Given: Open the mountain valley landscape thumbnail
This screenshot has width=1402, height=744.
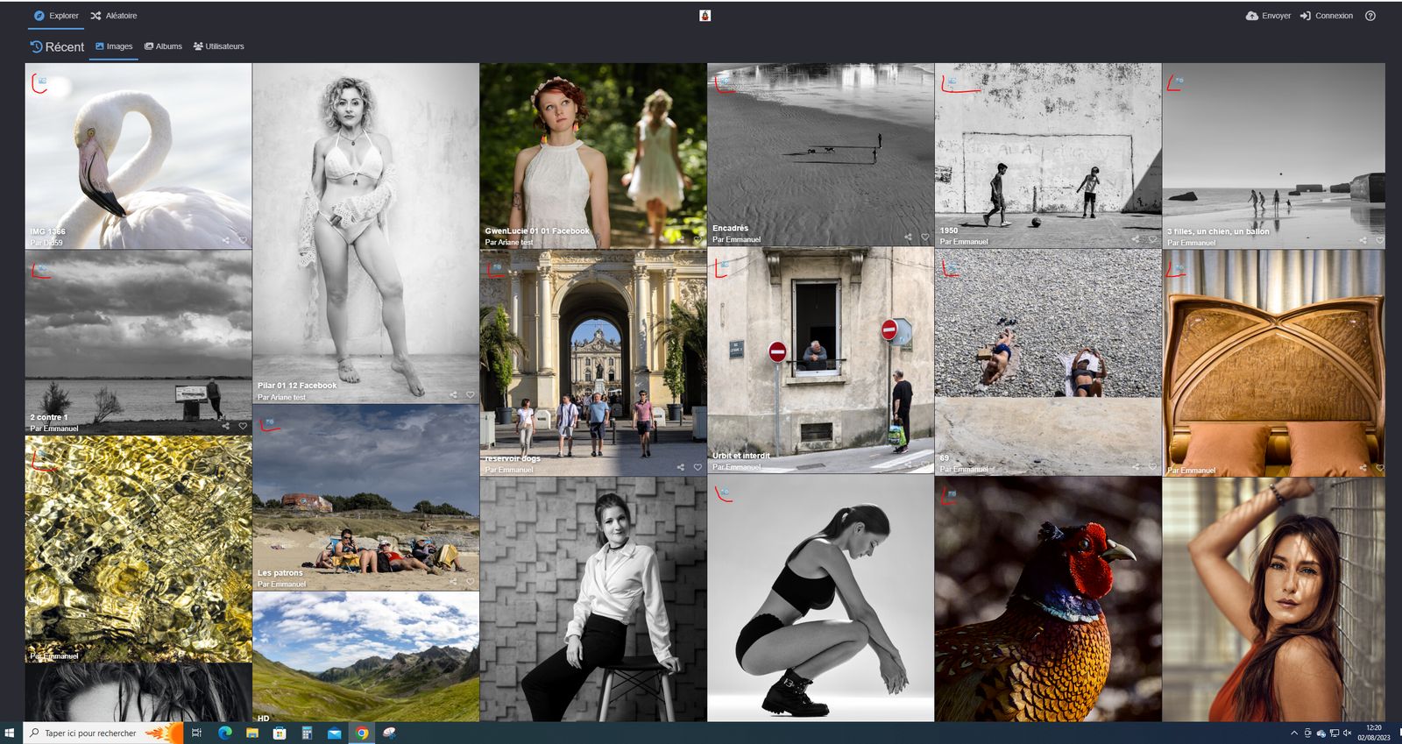Looking at the screenshot, I should 366,656.
